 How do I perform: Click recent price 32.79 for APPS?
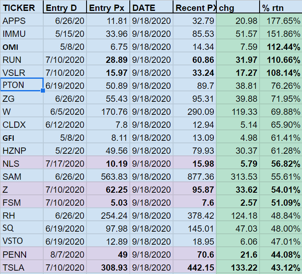[x=195, y=20]
